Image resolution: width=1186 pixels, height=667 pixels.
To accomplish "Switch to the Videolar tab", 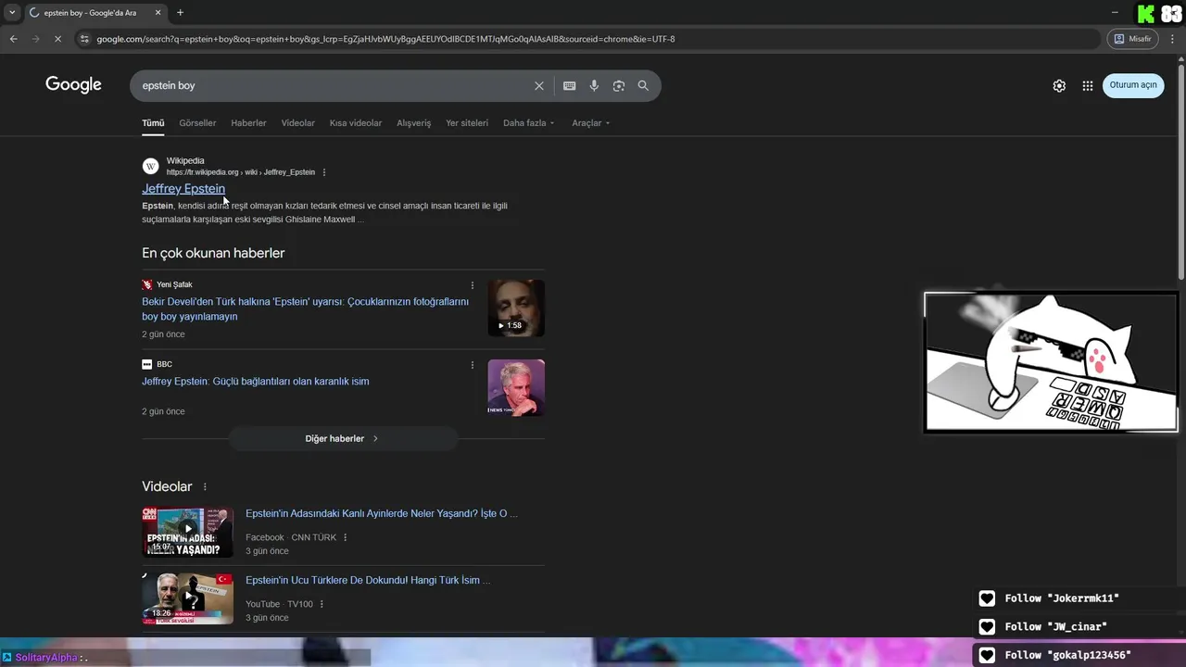I will coord(298,123).
